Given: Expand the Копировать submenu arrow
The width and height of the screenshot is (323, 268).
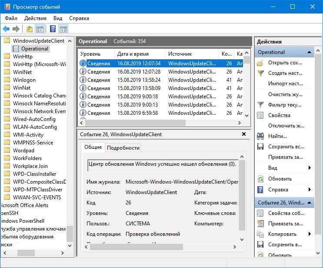Looking at the screenshot, I should (x=310, y=234).
